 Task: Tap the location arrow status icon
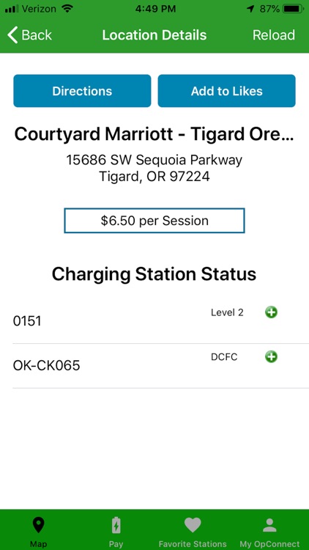(250, 9)
